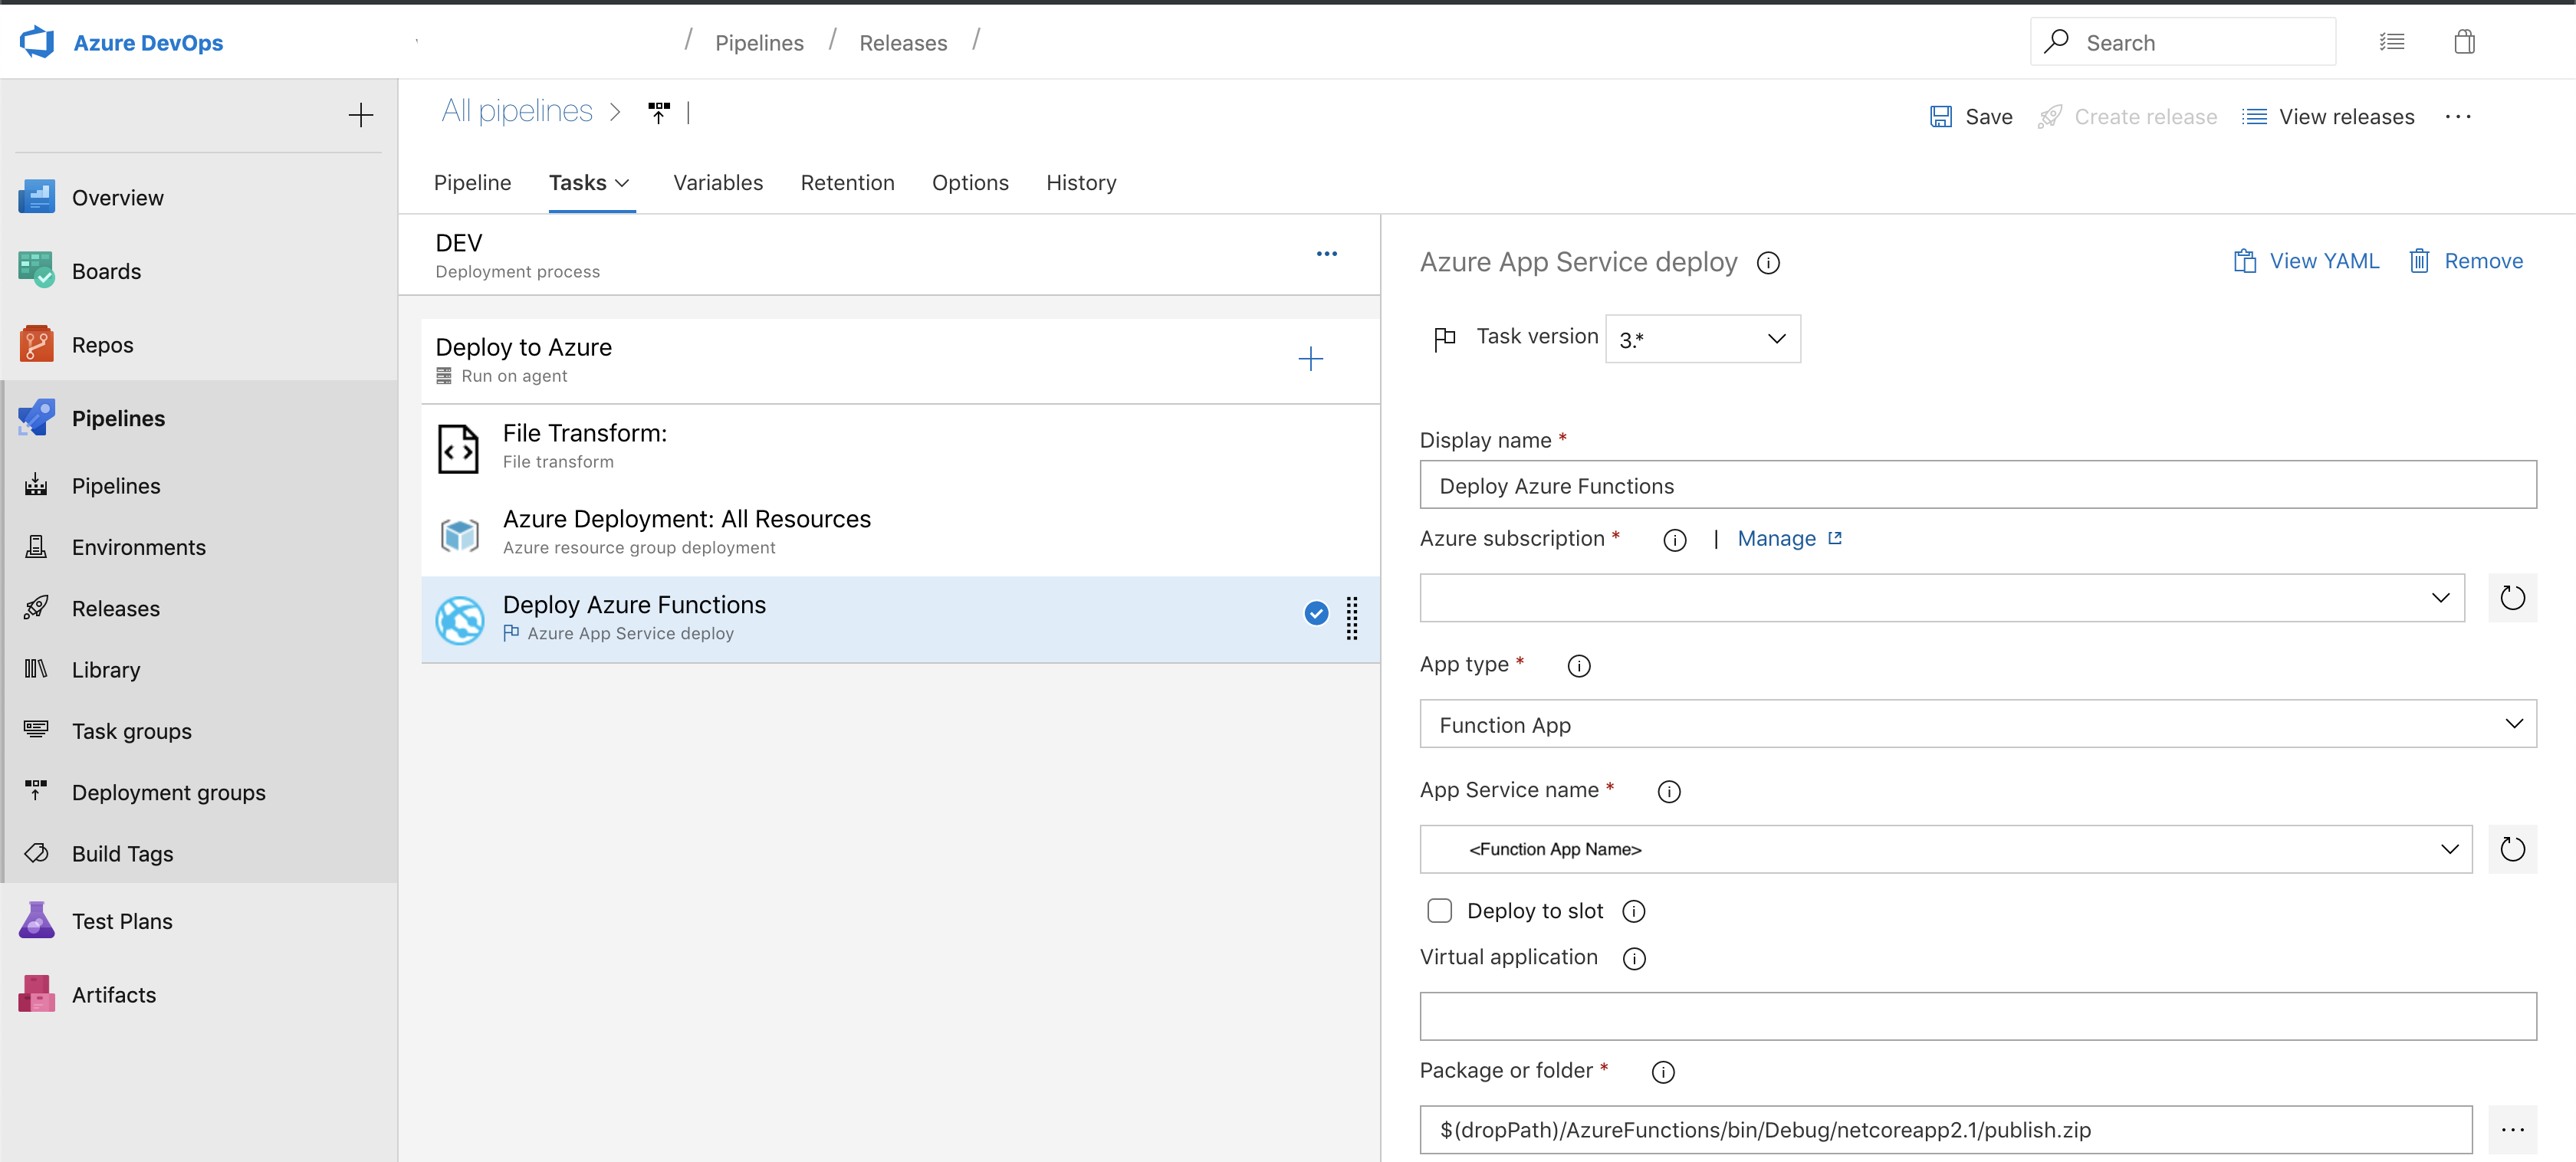
Task: Expand the Tasks tab dropdown chevron
Action: point(622,183)
